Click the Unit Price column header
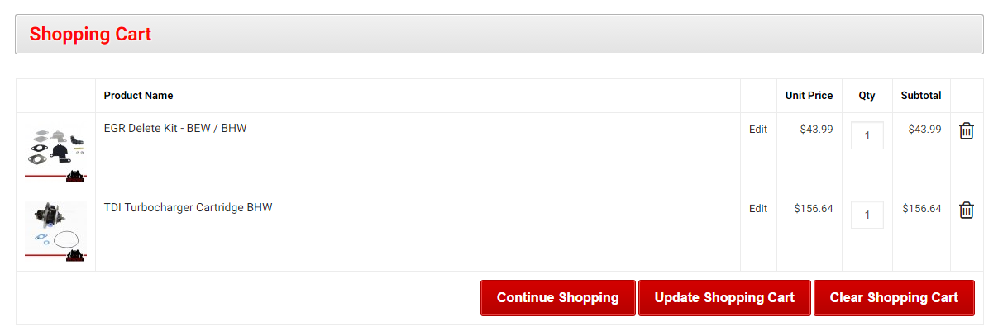 point(809,96)
